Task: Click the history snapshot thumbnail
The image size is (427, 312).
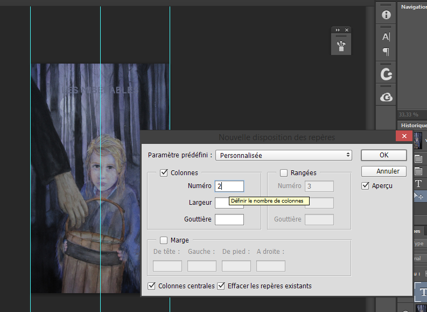Action: pos(418,141)
